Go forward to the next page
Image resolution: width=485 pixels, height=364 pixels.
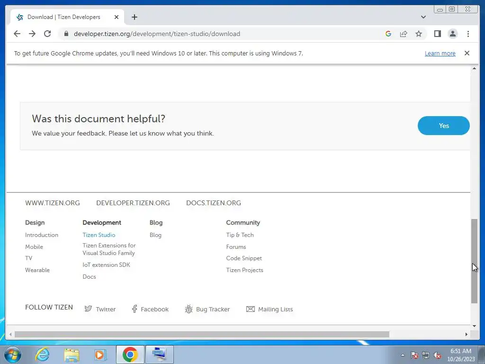pyautogui.click(x=32, y=34)
